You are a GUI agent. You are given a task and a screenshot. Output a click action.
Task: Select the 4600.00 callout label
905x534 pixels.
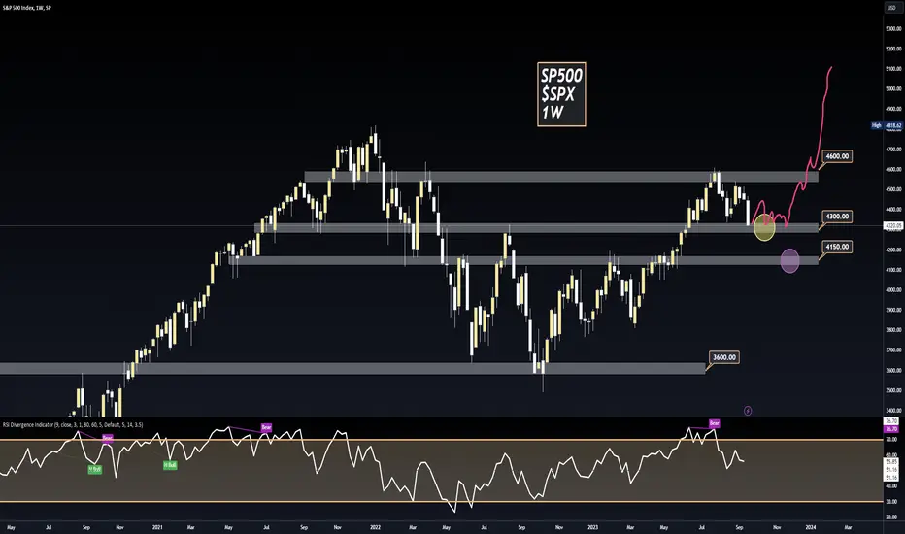tap(837, 156)
